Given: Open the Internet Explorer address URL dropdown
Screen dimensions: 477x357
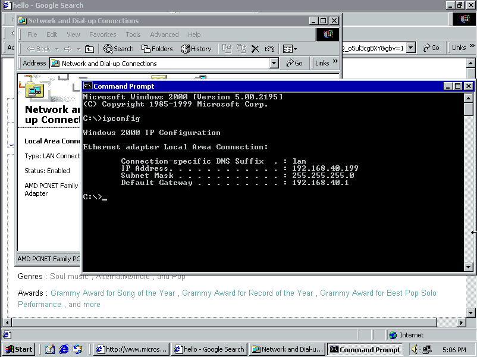Looking at the screenshot, I should 411,48.
